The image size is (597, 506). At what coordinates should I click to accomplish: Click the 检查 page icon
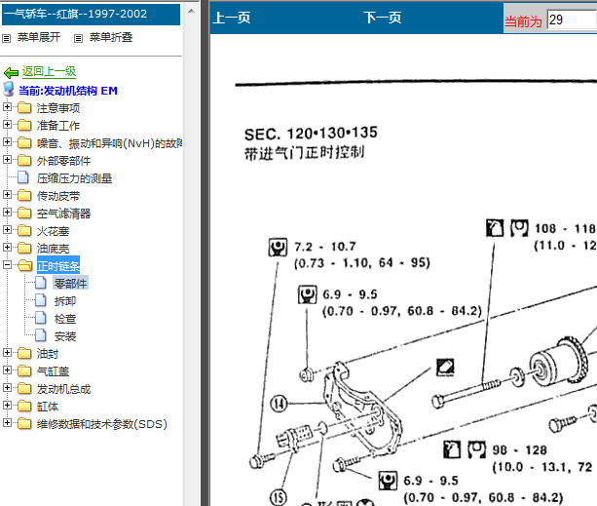pyautogui.click(x=41, y=318)
